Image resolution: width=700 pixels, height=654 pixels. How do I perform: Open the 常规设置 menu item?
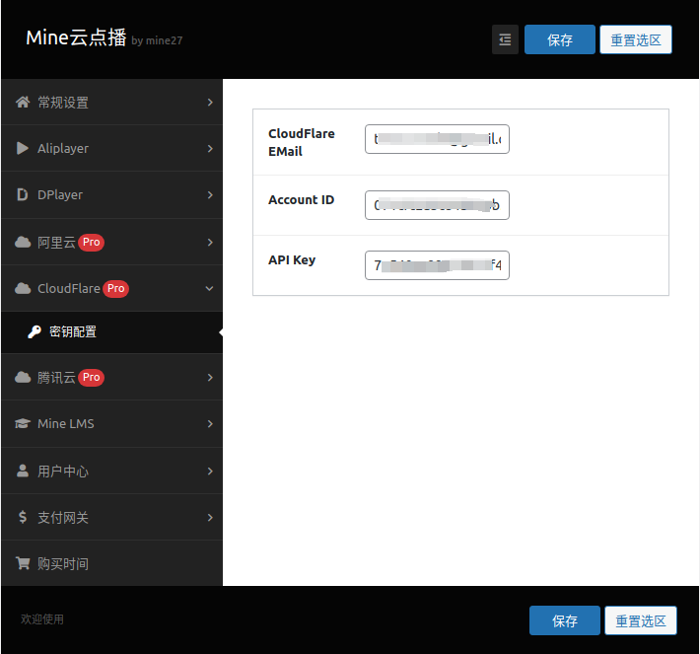[112, 103]
